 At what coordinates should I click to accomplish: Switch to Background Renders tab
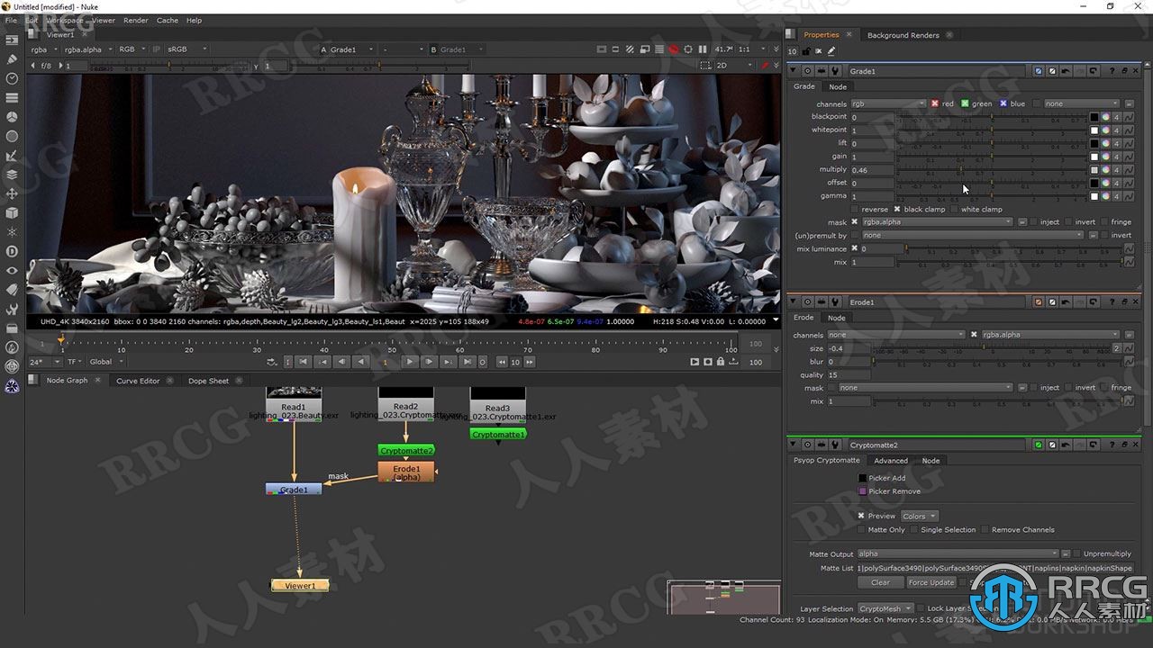click(903, 35)
